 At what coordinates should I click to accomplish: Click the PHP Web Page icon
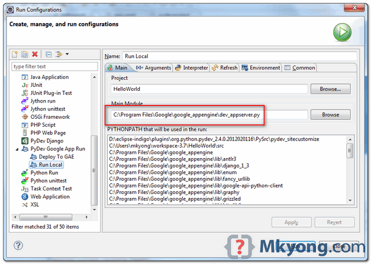pos(24,133)
